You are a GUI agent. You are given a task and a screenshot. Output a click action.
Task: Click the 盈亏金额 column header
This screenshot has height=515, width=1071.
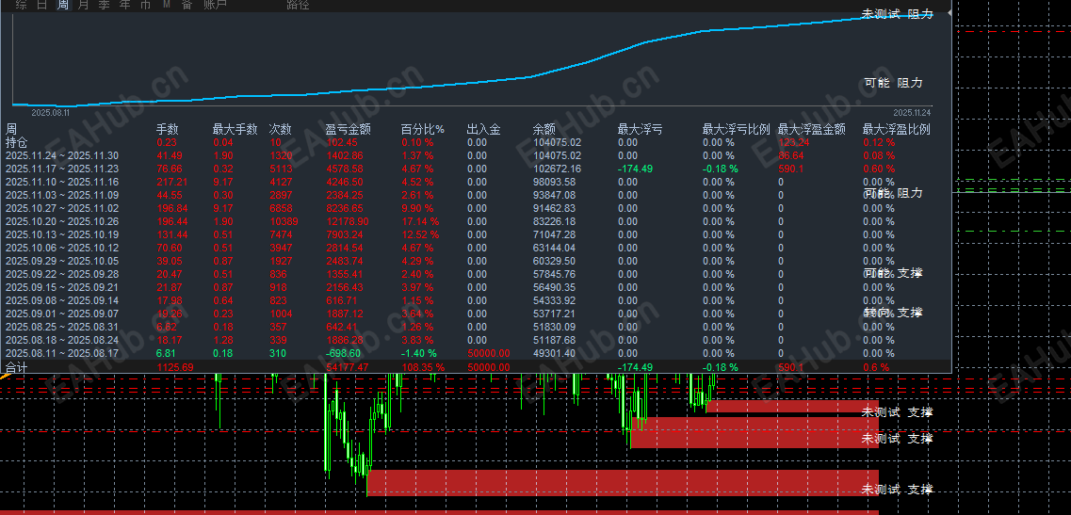point(348,129)
